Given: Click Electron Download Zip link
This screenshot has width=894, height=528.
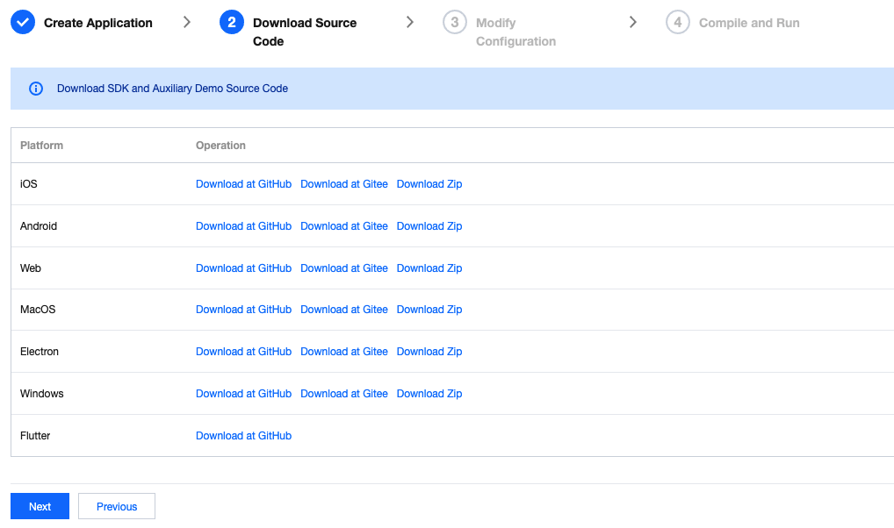Looking at the screenshot, I should pyautogui.click(x=429, y=352).
